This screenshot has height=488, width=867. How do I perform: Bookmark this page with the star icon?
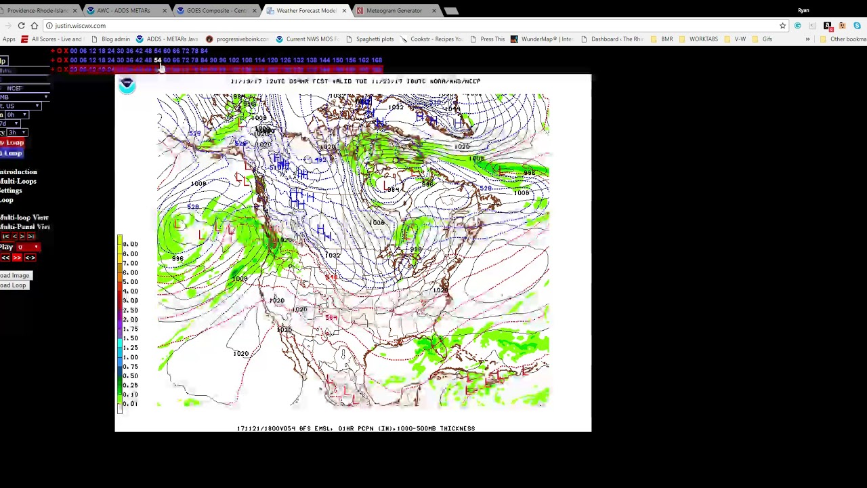tap(782, 26)
